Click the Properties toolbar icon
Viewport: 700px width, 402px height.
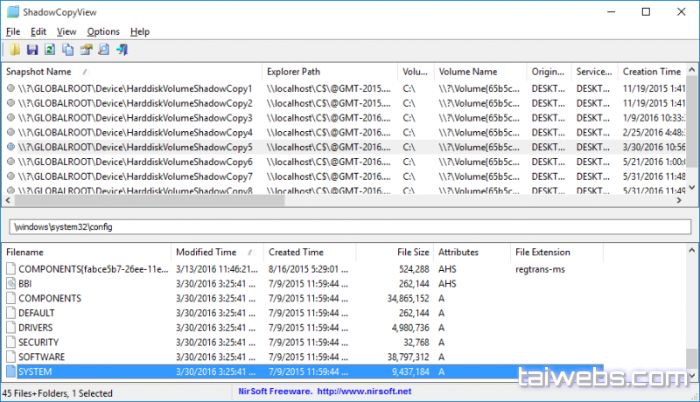pyautogui.click(x=86, y=50)
